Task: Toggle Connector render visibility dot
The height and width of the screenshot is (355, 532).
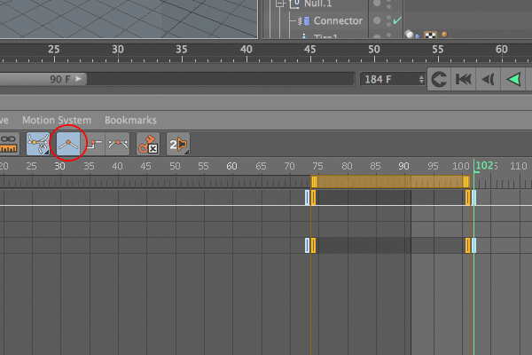Action: (x=389, y=24)
